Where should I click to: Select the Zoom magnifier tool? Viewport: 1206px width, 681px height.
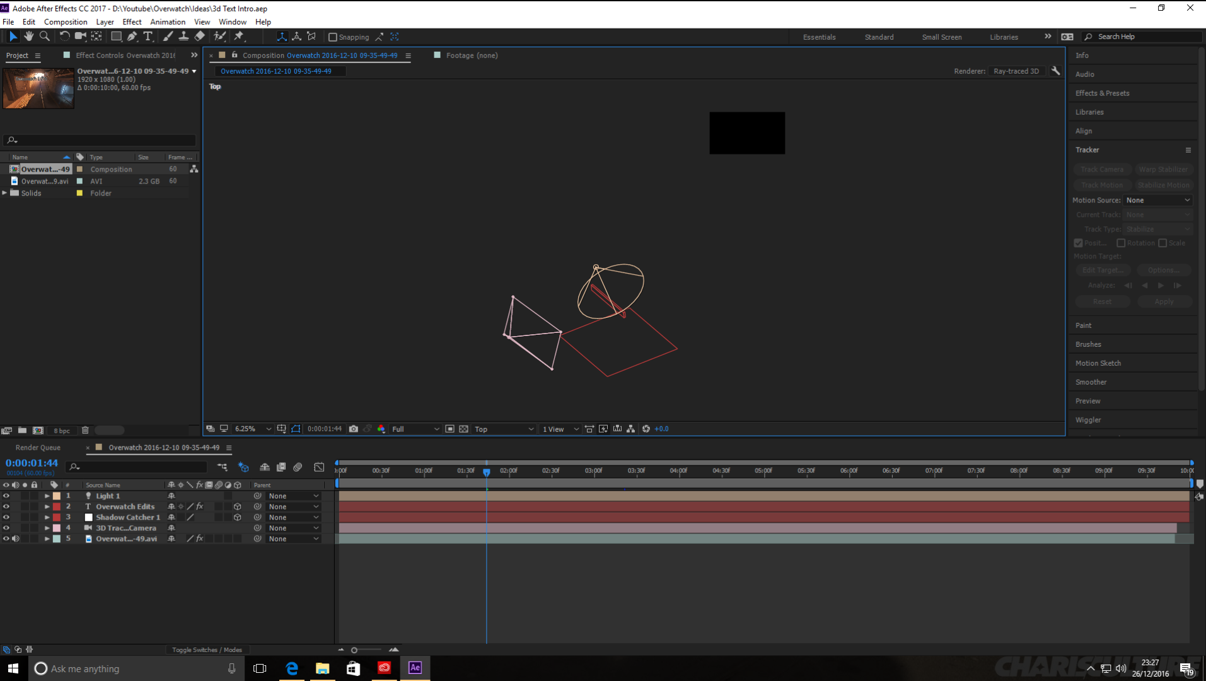[45, 37]
